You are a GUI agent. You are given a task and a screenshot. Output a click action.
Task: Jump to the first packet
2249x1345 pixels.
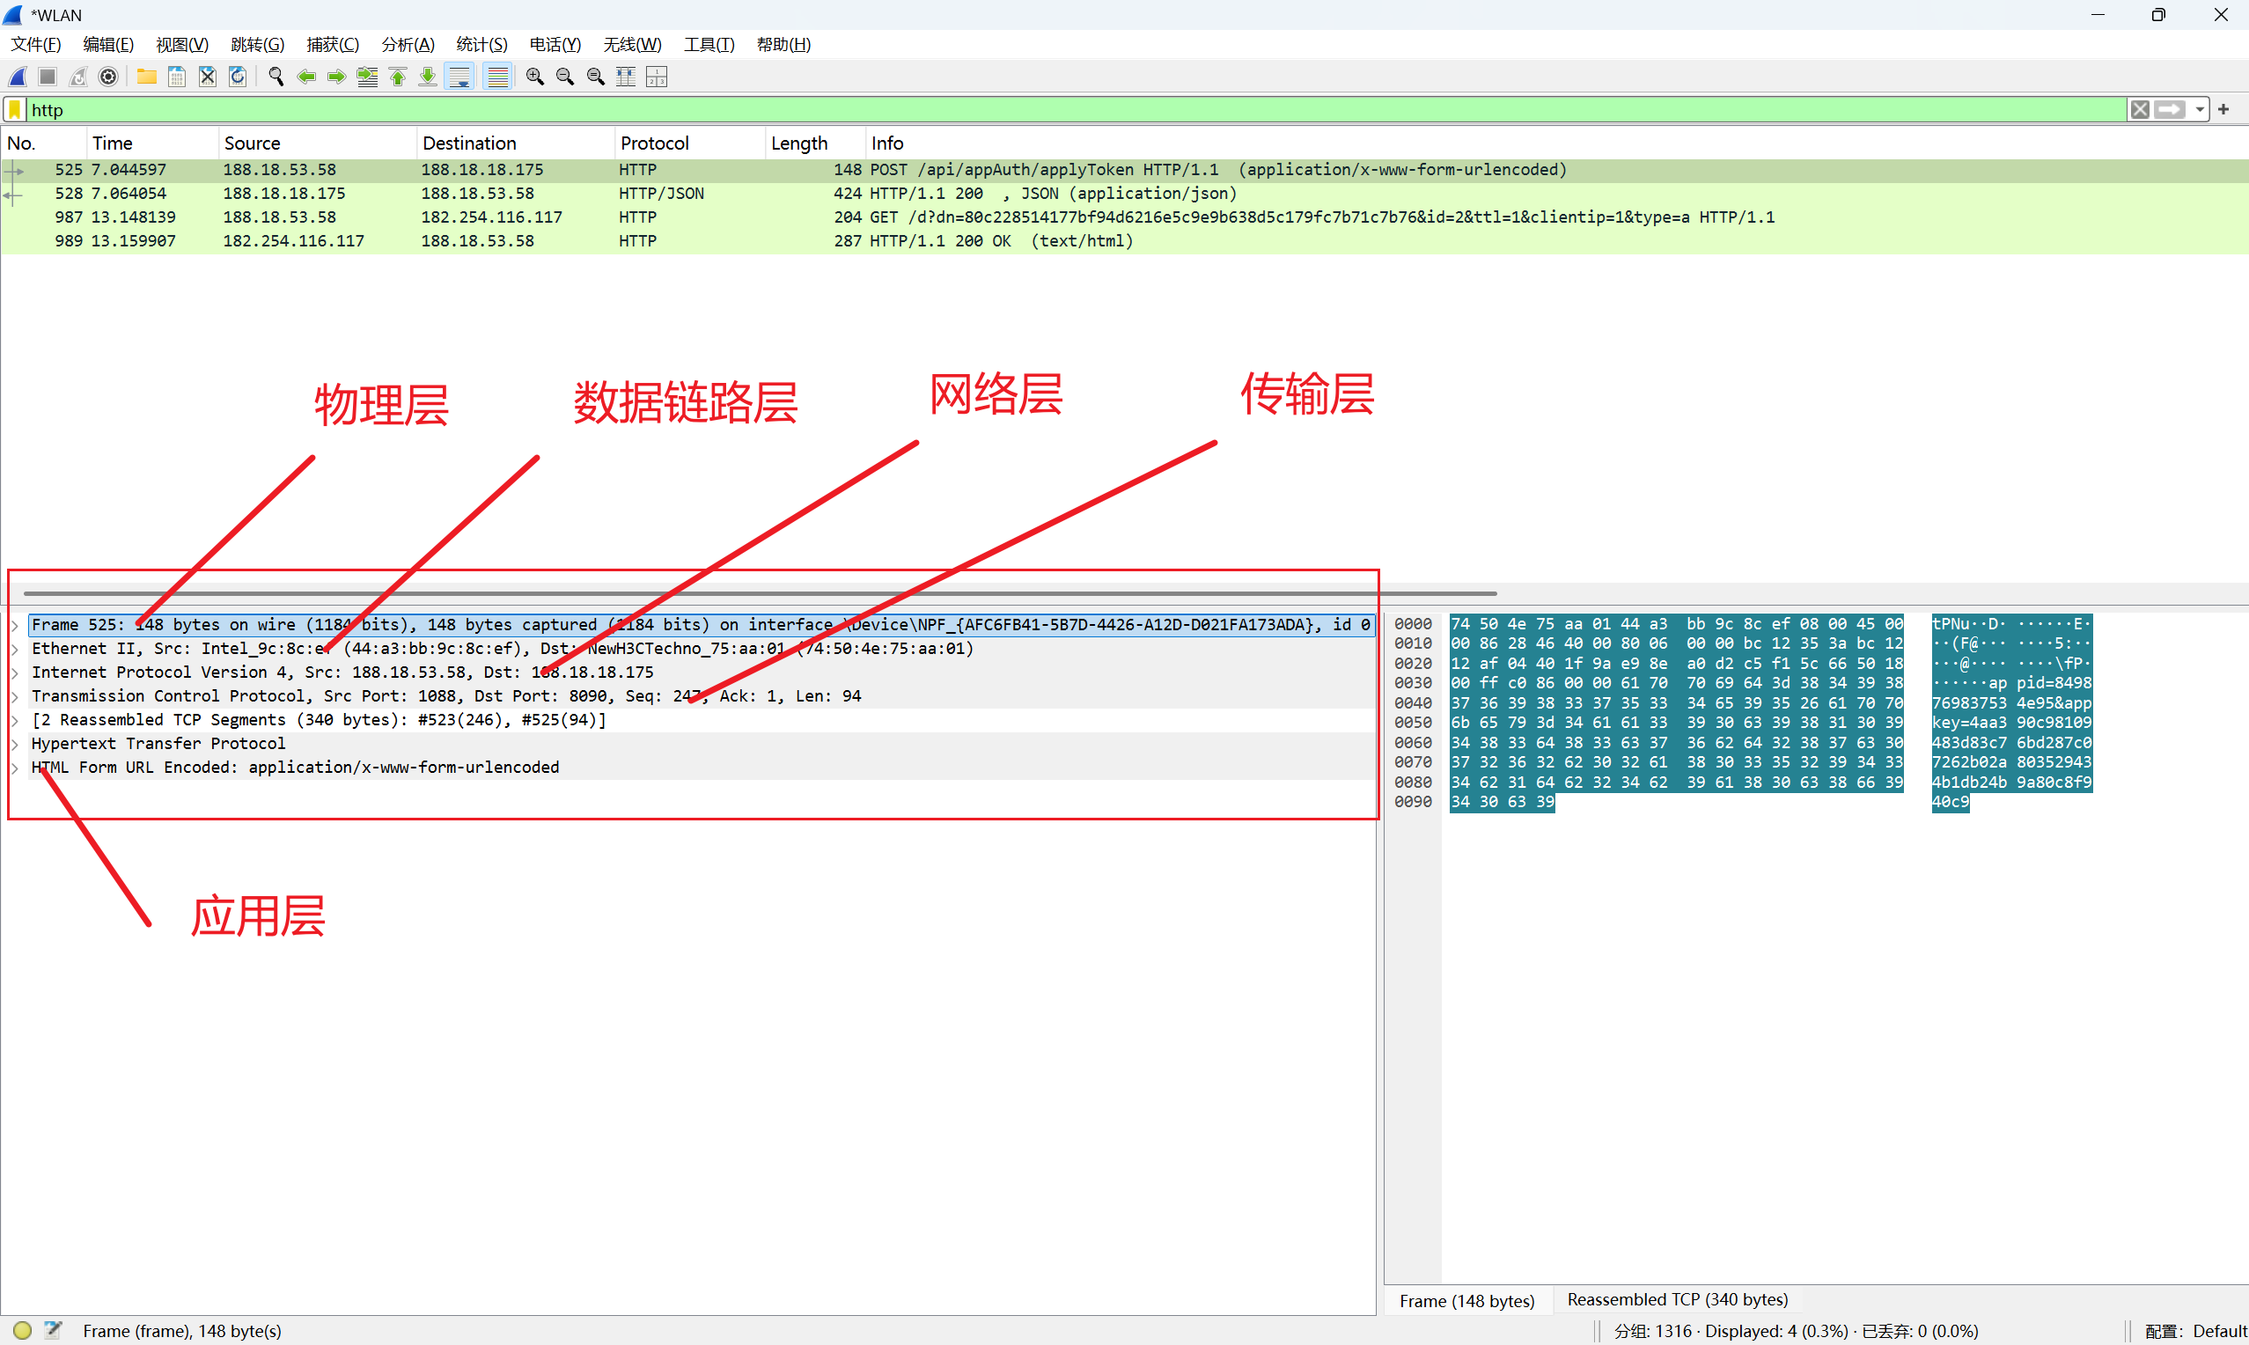pos(398,77)
